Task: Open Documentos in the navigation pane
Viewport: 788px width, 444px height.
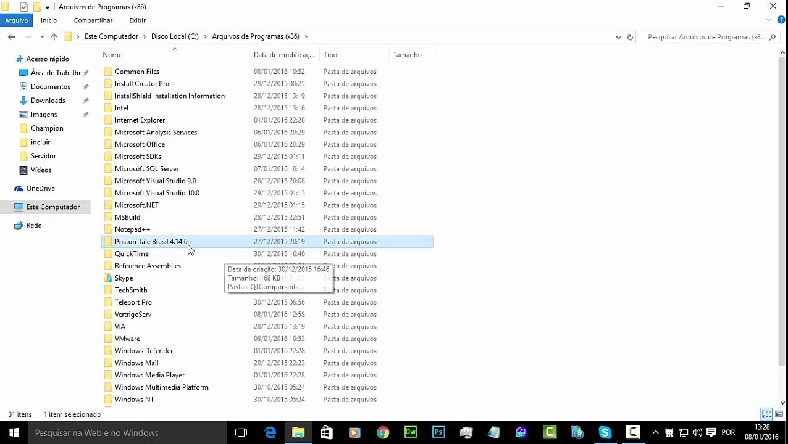Action: coord(51,87)
